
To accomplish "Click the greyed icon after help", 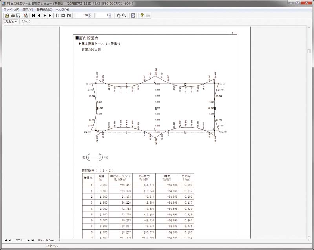I will (x=148, y=15).
